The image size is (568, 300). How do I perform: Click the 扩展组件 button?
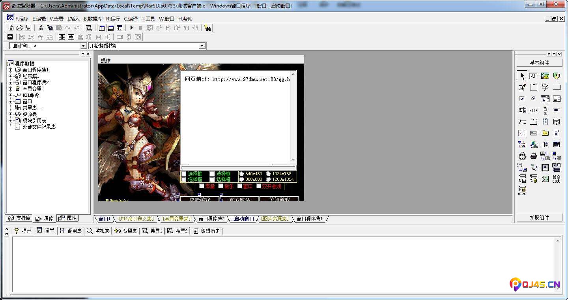point(539,217)
